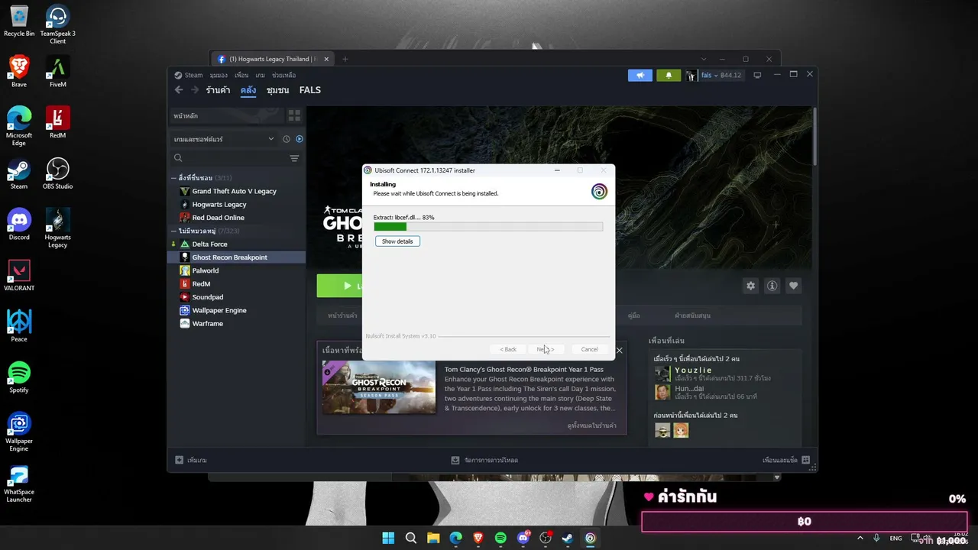Viewport: 978px width, 550px height.
Task: Open WhatSpace Launcher desktop icon
Action: coord(19,484)
